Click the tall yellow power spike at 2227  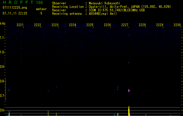[x=129, y=111]
